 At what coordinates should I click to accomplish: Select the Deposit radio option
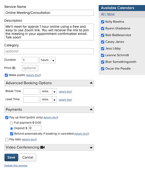click(11, 128)
